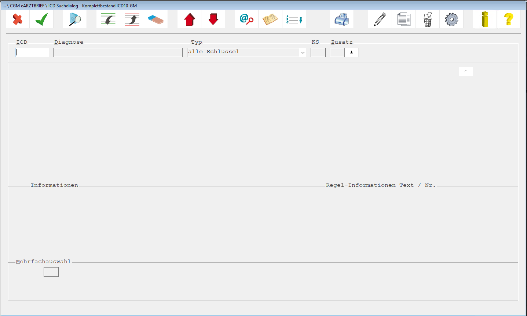Screen dimensions: 527x316
Task: Click the red up arrow icon
Action: 189,19
